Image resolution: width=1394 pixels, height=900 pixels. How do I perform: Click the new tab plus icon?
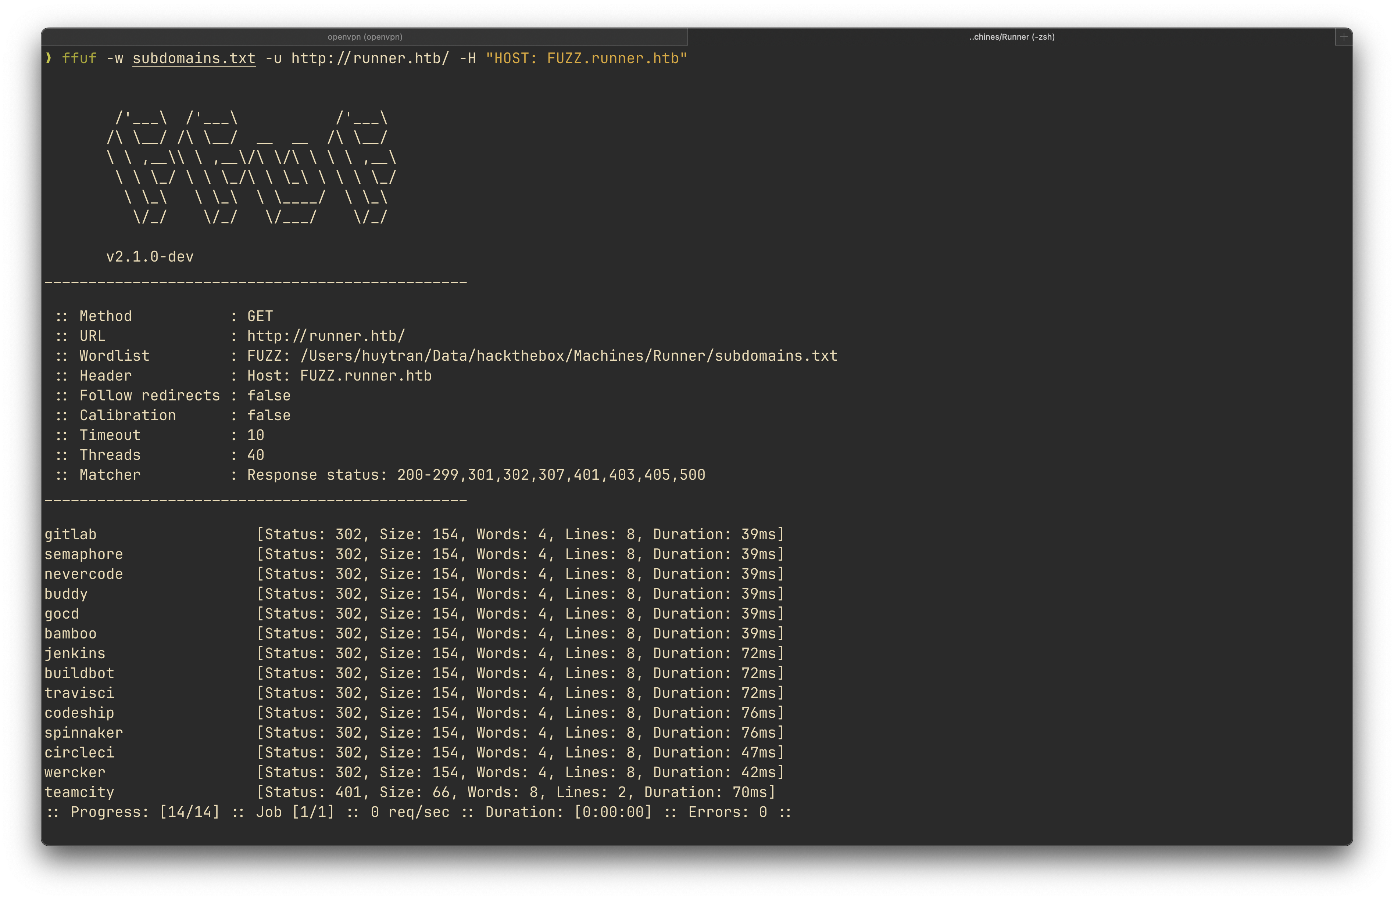1343,37
